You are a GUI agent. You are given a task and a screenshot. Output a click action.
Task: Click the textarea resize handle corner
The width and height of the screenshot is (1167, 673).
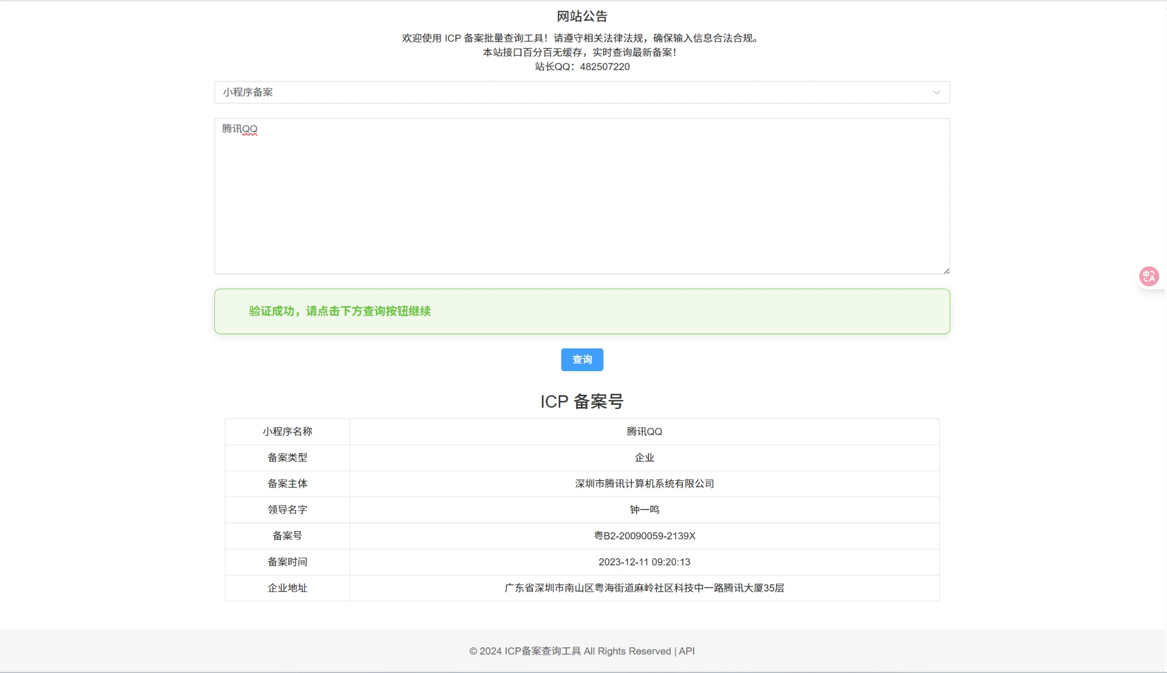point(946,271)
